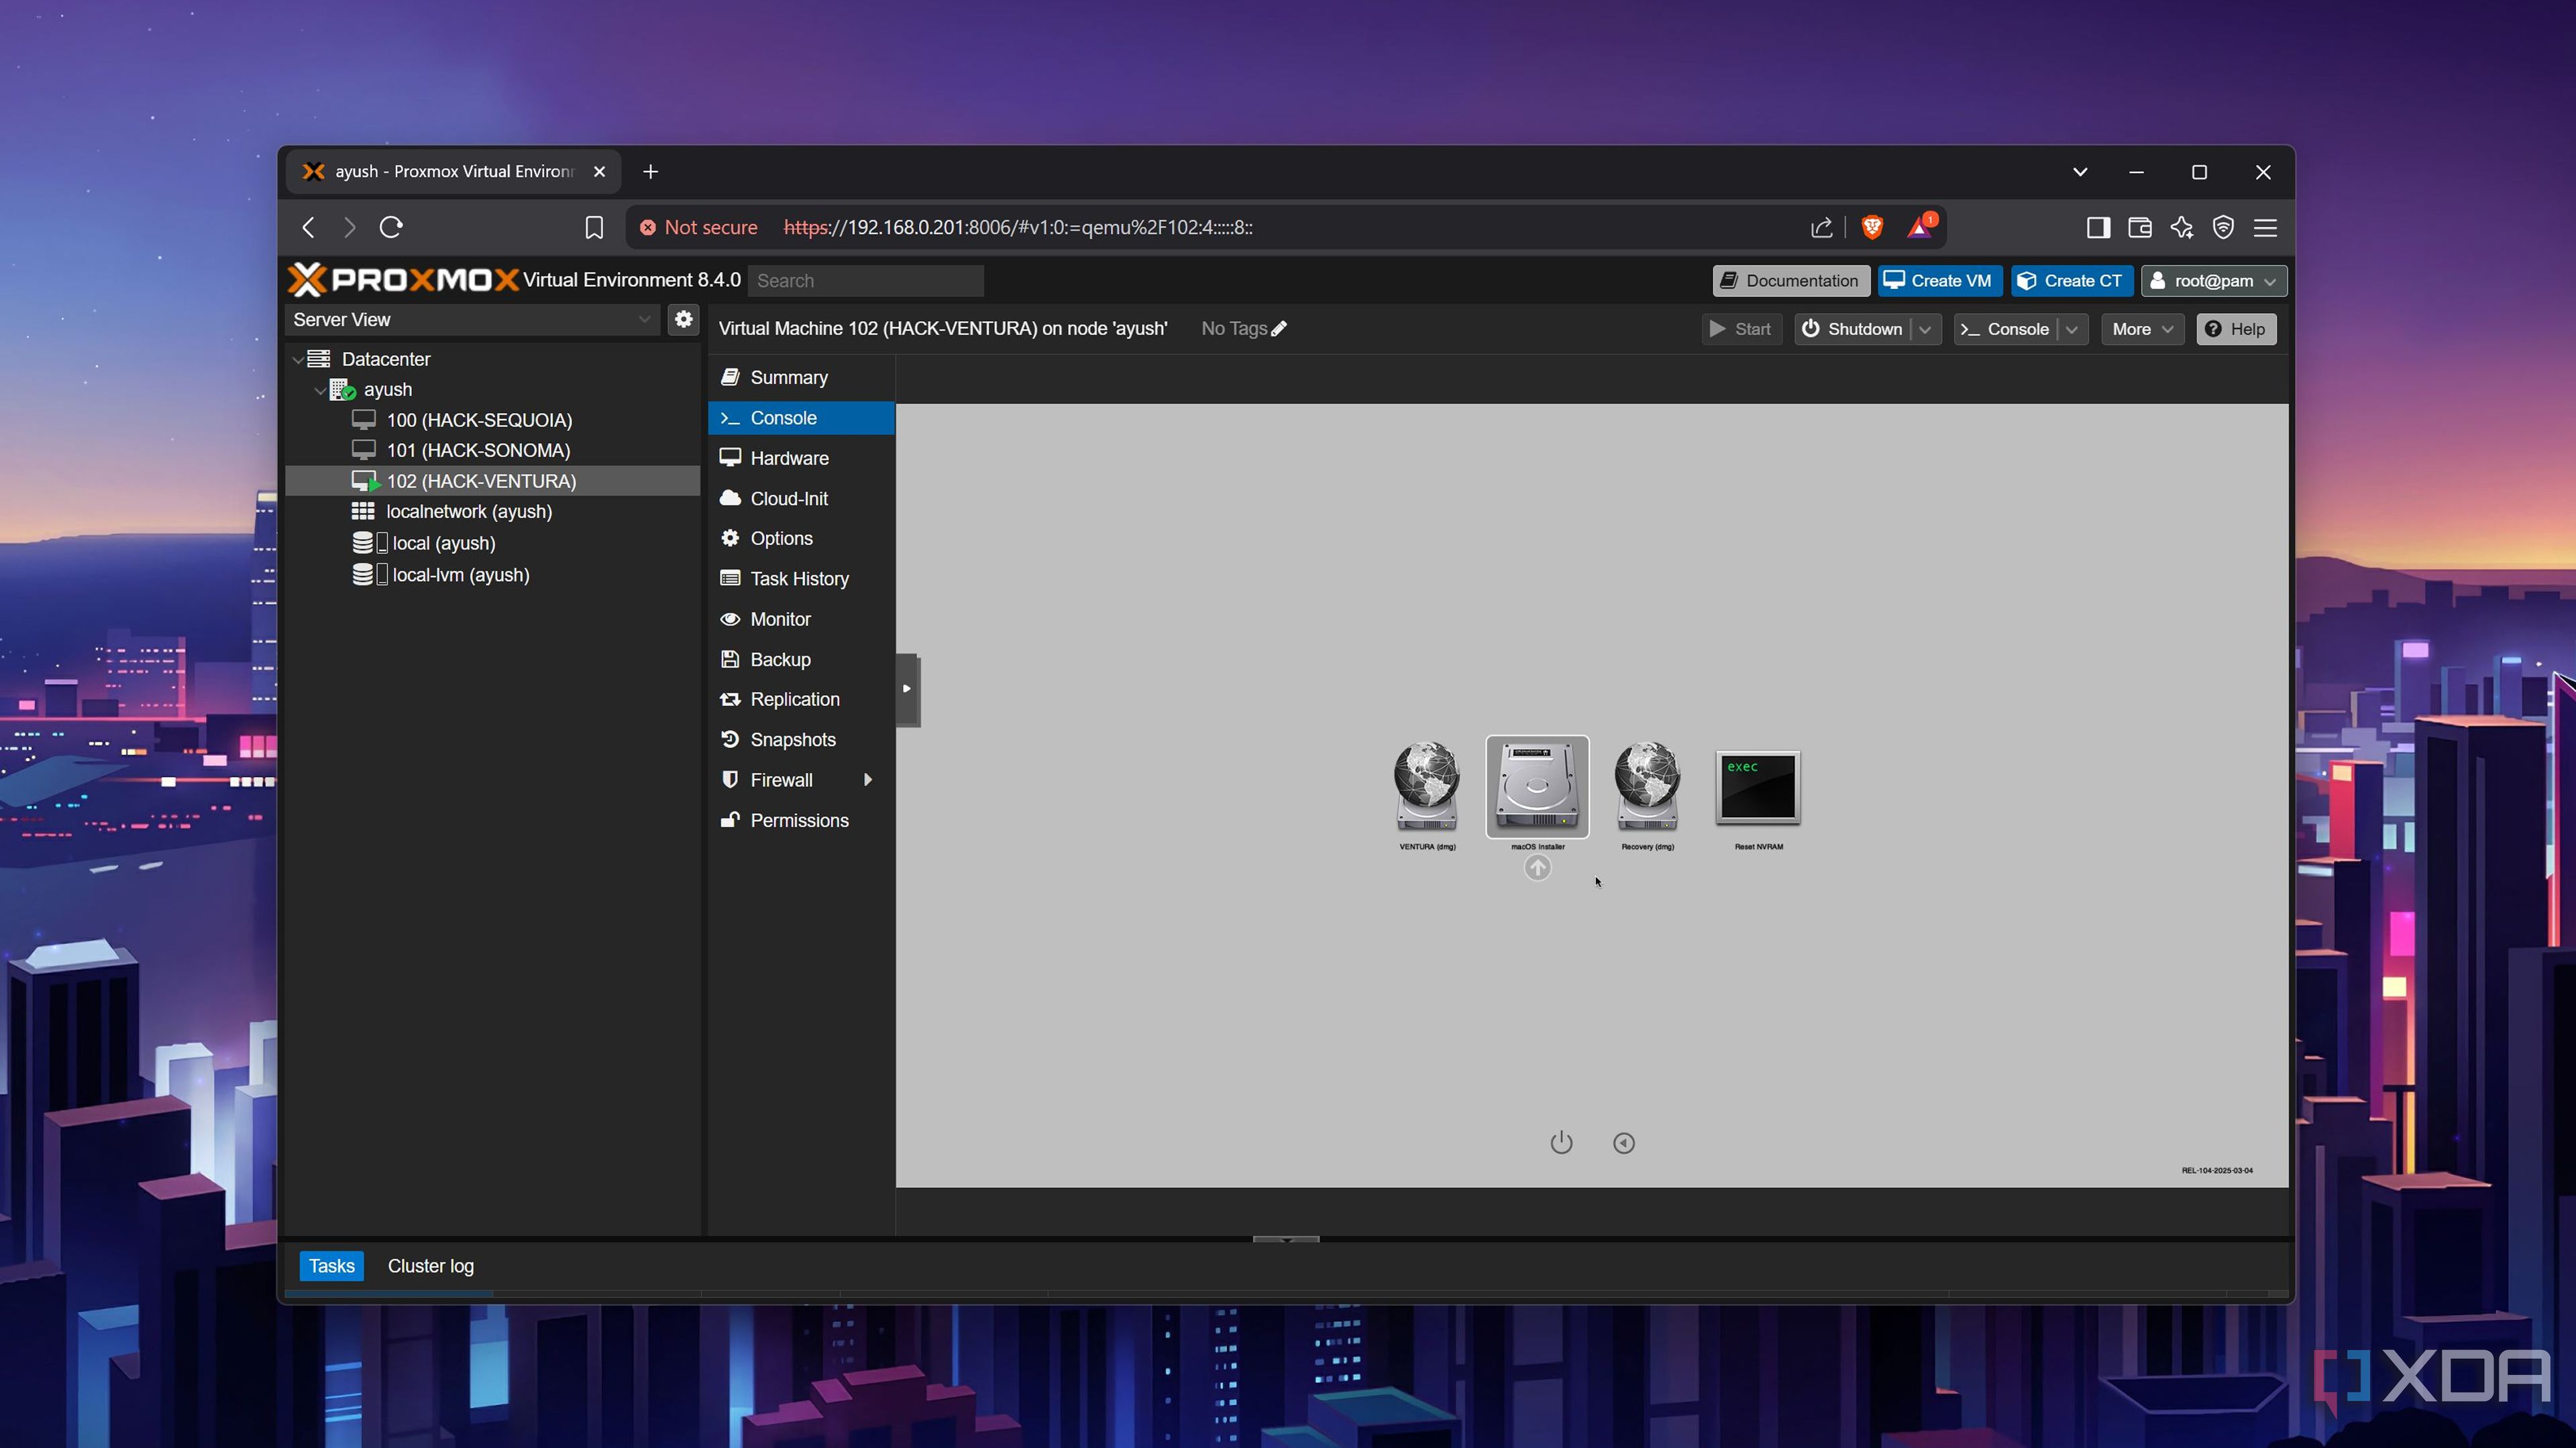The height and width of the screenshot is (1448, 2576).
Task: Click the Create CT button
Action: point(2071,281)
